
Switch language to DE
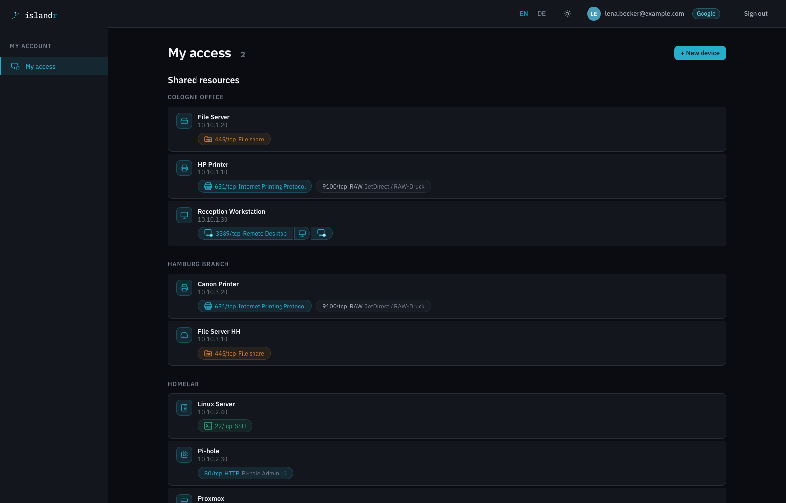pyautogui.click(x=541, y=14)
